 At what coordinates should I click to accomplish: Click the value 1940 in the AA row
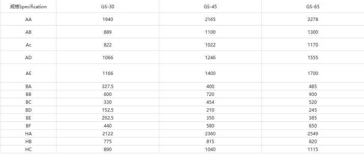pyautogui.click(x=107, y=19)
